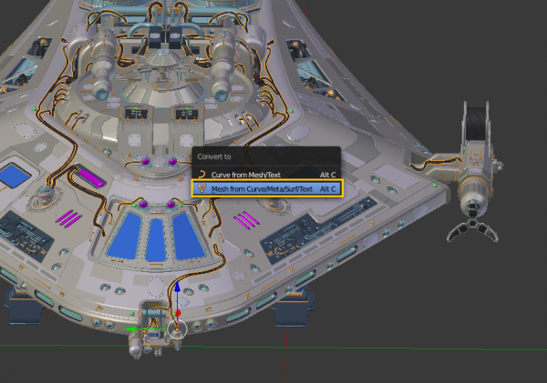
Task: Click the mesh triangle icon in menu
Action: [x=201, y=188]
